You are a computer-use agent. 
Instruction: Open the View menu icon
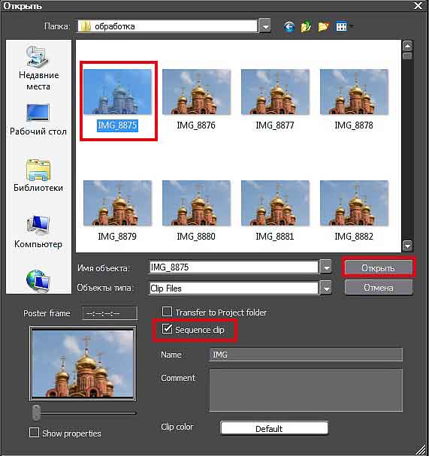coord(344,27)
